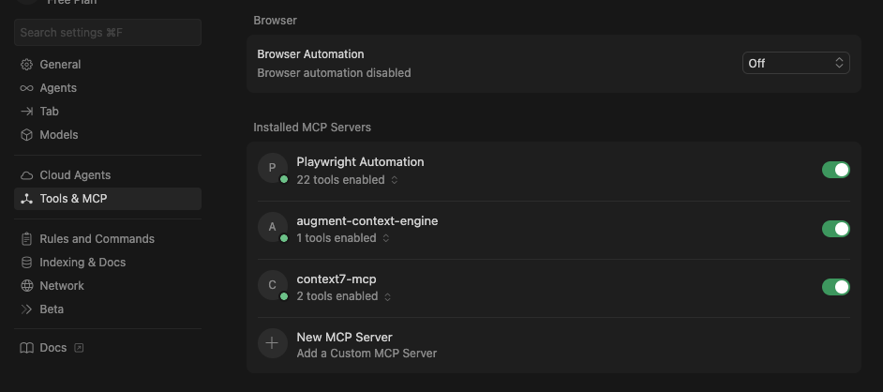The height and width of the screenshot is (392, 883).
Task: Click the Browser Automation label
Action: pos(310,54)
